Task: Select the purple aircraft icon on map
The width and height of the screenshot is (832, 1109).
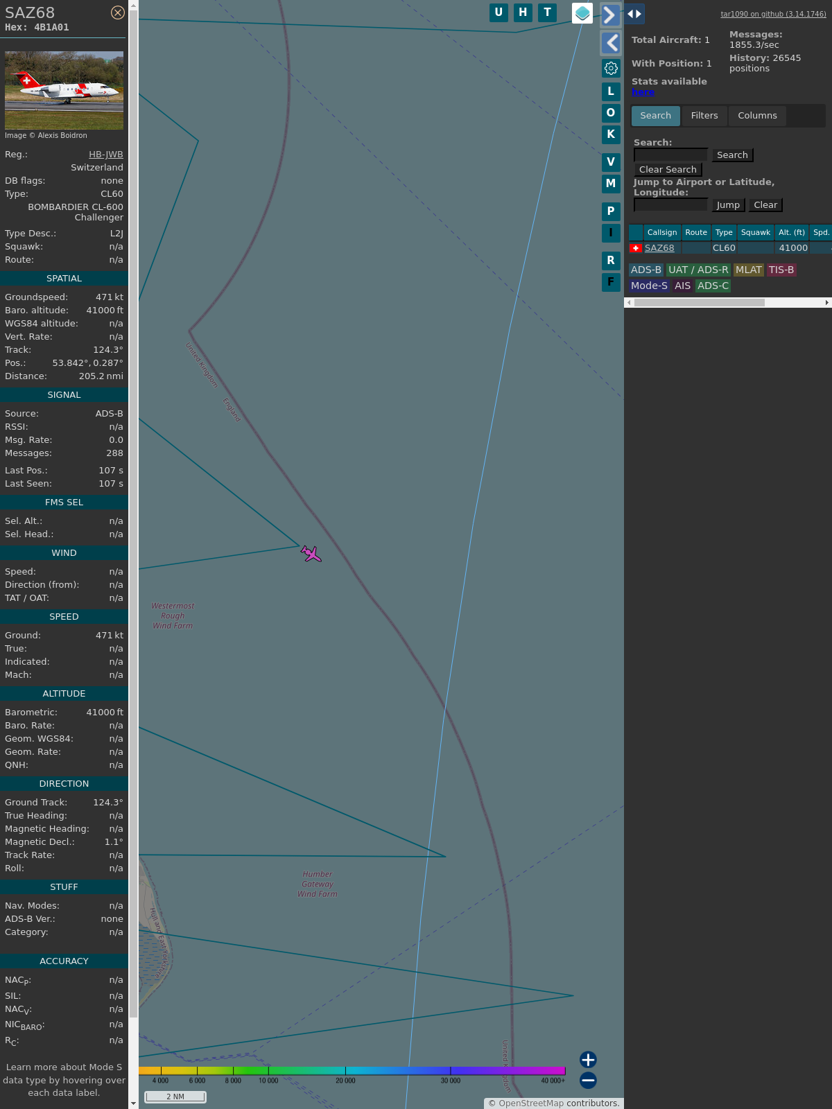Action: click(x=311, y=553)
